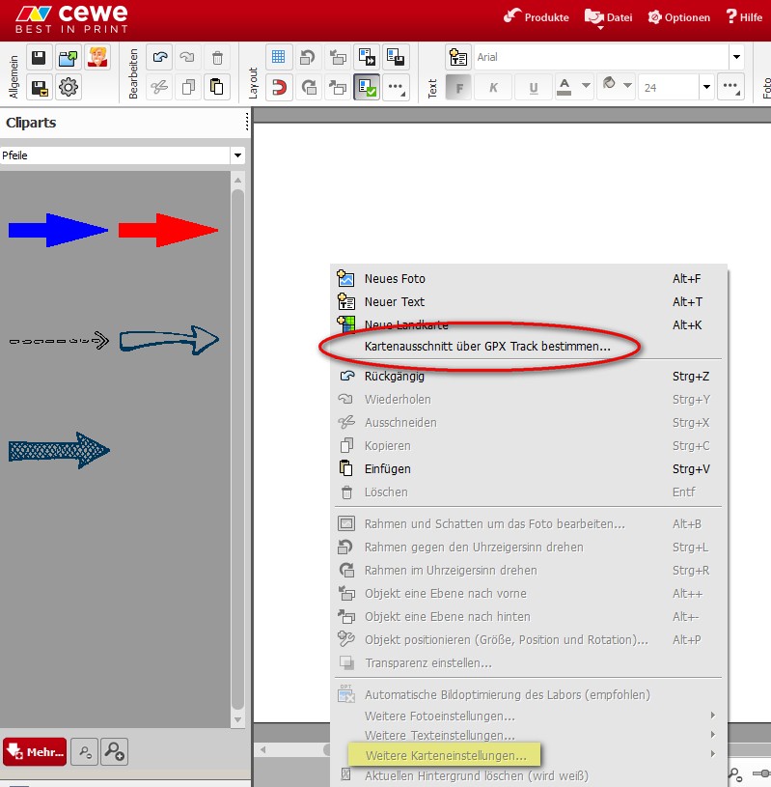The image size is (771, 787).
Task: Click the paste clipboard toolbar icon
Action: (217, 88)
